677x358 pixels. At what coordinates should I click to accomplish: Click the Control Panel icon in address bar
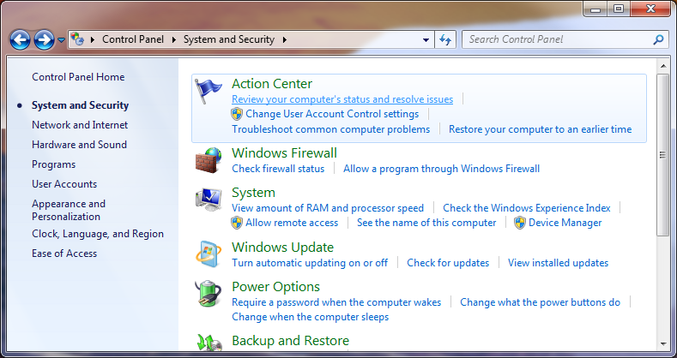[x=77, y=39]
